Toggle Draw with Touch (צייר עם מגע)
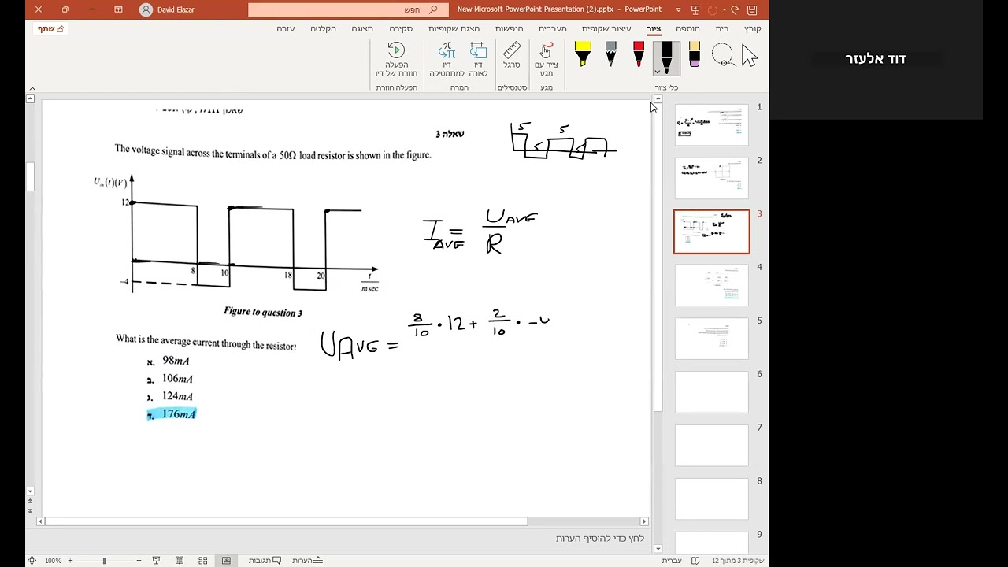This screenshot has width=1008, height=567. click(x=546, y=60)
